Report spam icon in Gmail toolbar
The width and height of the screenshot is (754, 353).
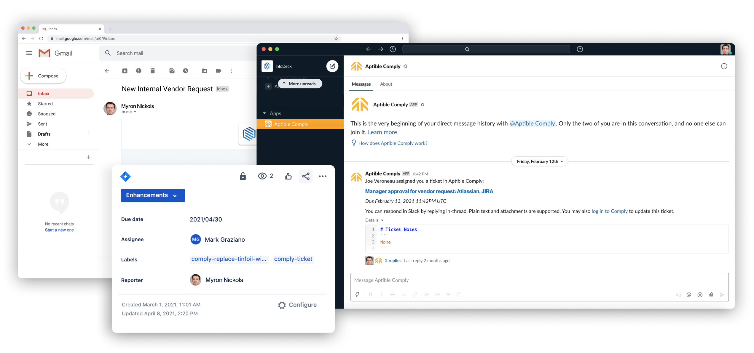pos(139,71)
